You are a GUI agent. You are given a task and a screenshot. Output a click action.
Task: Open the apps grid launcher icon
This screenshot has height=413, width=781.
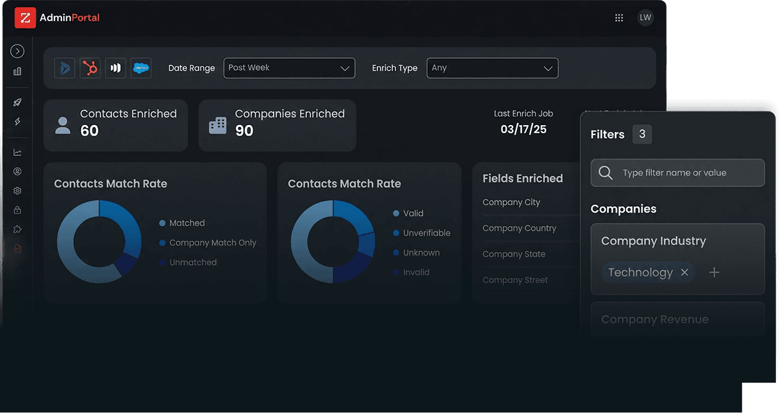coord(619,18)
